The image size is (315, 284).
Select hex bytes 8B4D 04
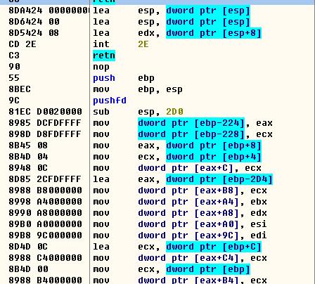tap(28, 157)
